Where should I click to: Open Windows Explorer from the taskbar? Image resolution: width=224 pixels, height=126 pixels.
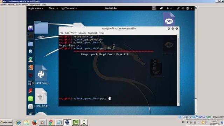(x=27, y=122)
